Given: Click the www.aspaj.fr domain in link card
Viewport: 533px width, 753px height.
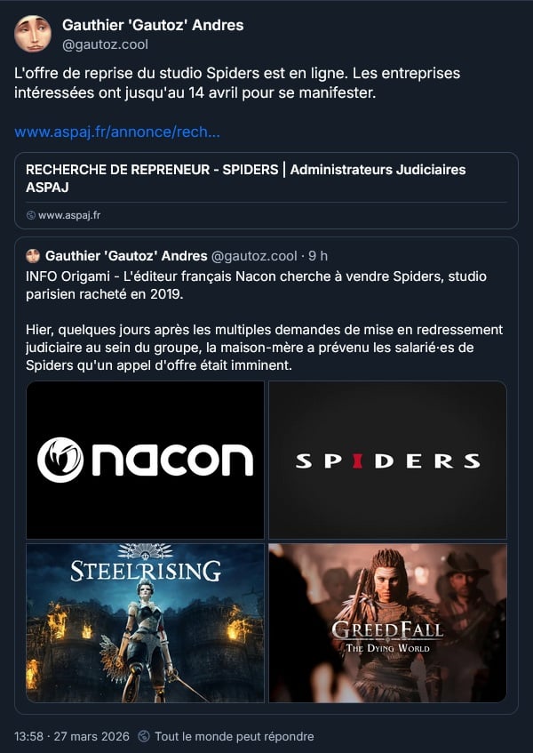Looking at the screenshot, I should click(69, 216).
